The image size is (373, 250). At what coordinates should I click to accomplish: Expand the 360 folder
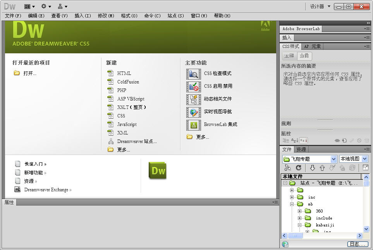299,211
